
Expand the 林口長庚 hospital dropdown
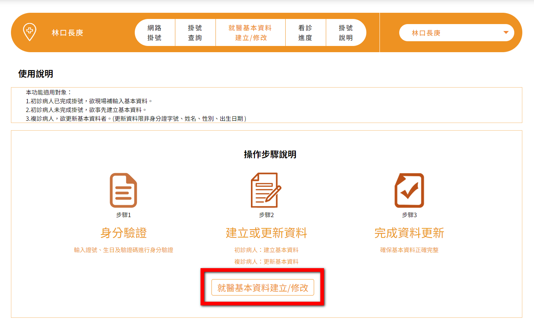point(457,33)
